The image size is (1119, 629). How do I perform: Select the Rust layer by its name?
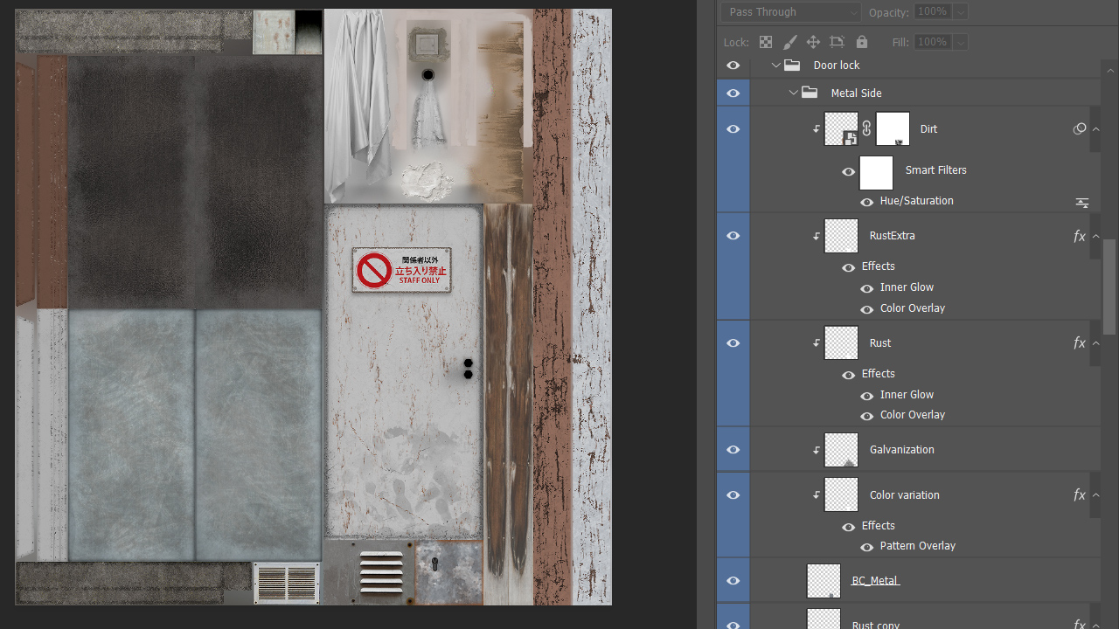pyautogui.click(x=880, y=343)
